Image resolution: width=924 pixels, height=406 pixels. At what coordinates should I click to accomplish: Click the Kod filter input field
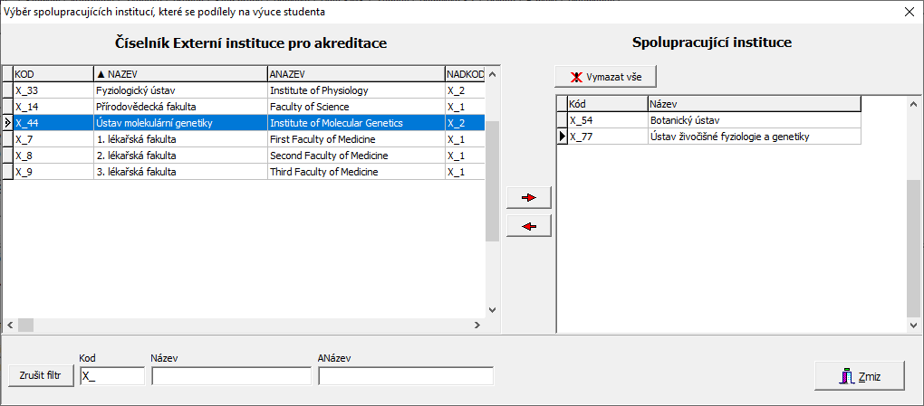[111, 376]
